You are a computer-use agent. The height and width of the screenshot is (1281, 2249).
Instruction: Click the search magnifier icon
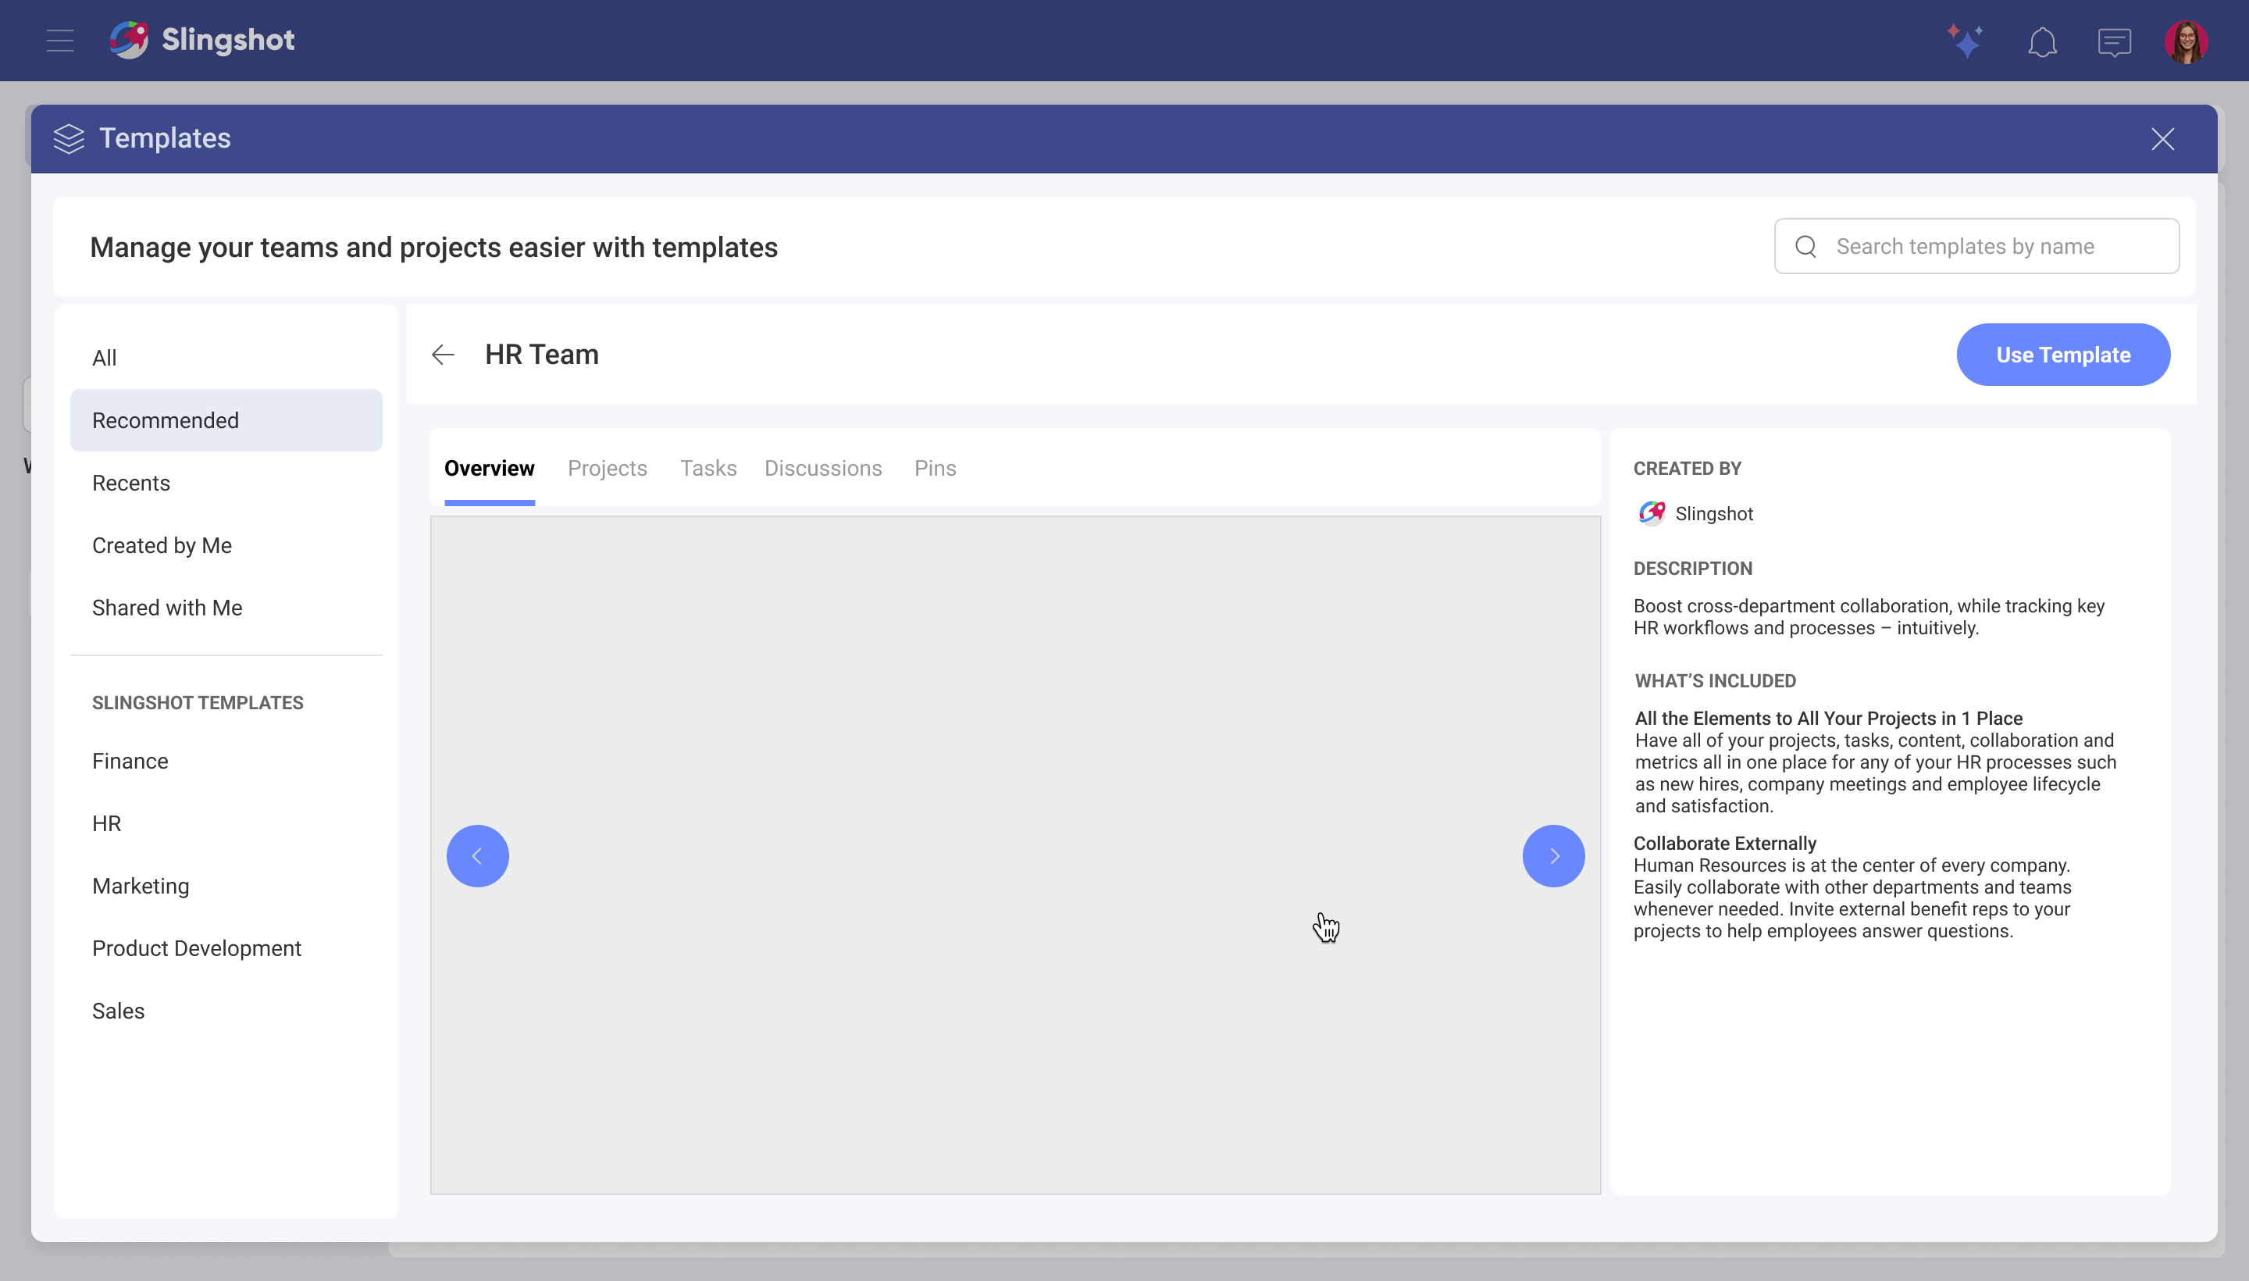click(x=1805, y=246)
